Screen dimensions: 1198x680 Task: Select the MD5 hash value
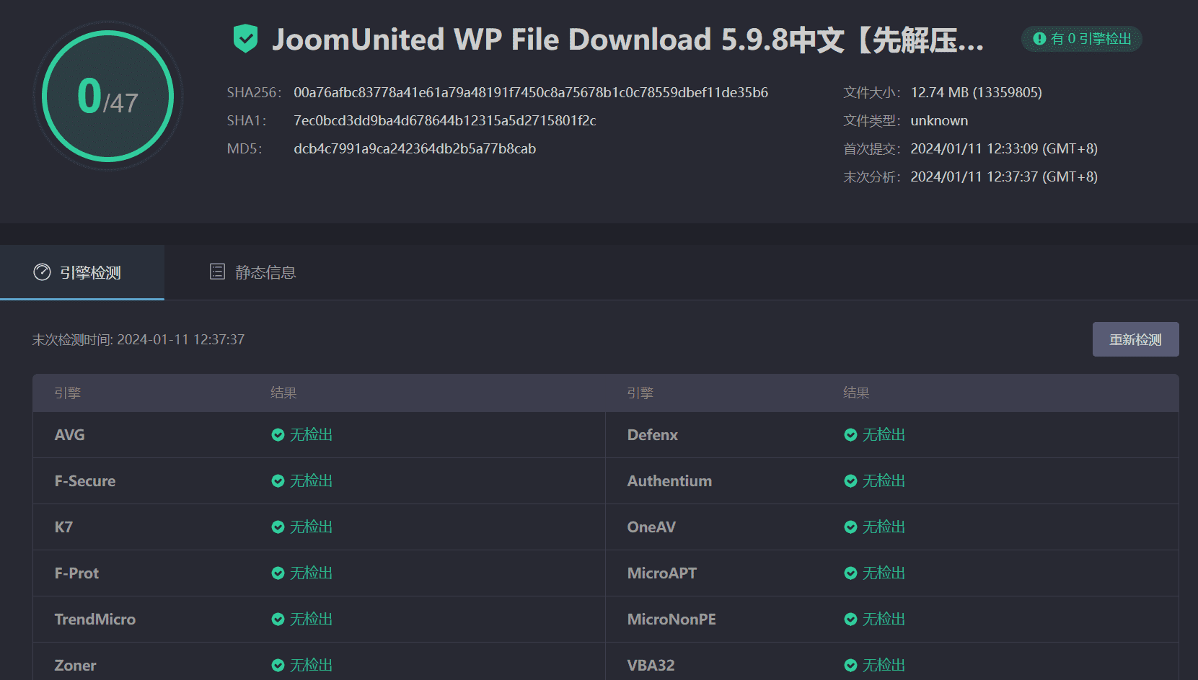click(415, 149)
